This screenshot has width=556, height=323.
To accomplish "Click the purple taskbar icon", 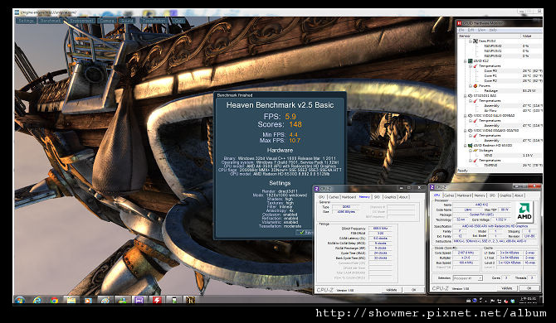I will click(x=139, y=301).
